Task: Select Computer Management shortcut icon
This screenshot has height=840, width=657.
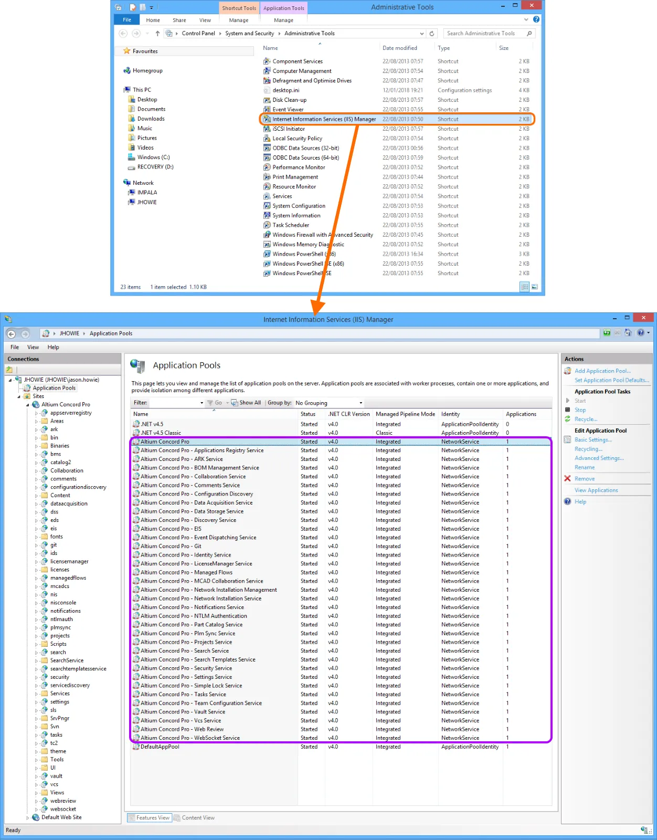Action: click(267, 71)
